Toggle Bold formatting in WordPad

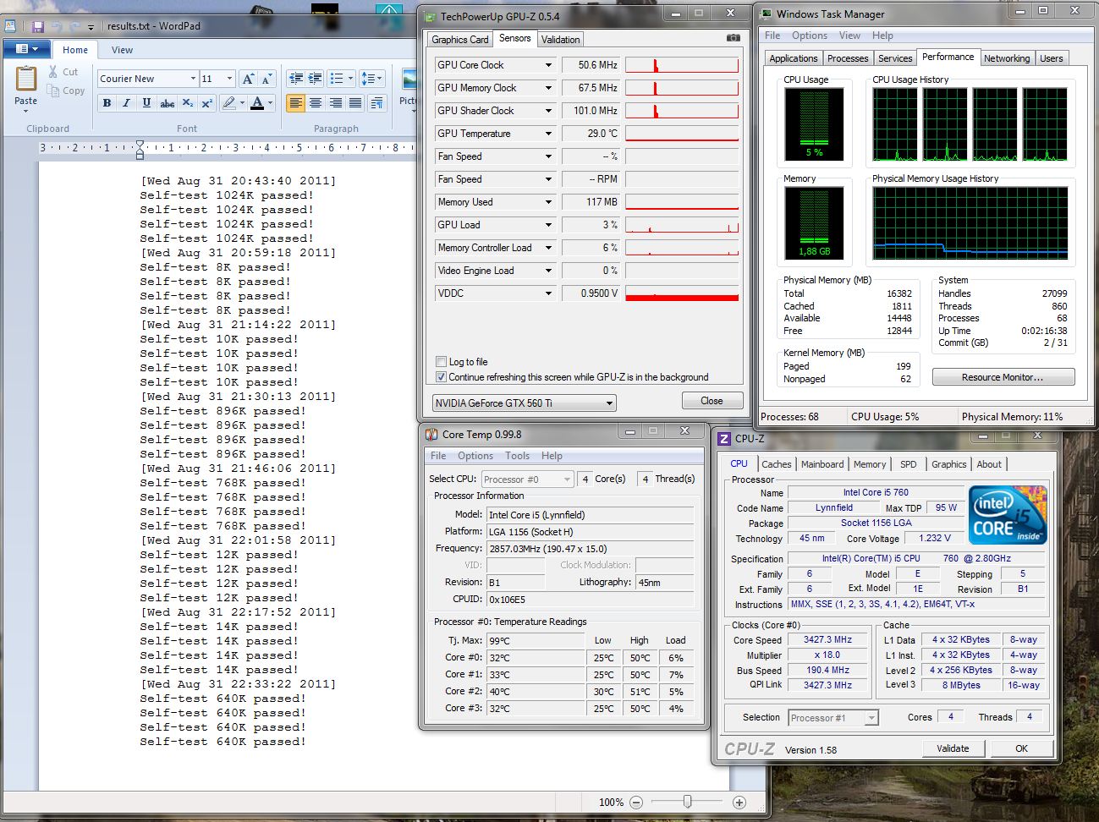[x=107, y=103]
